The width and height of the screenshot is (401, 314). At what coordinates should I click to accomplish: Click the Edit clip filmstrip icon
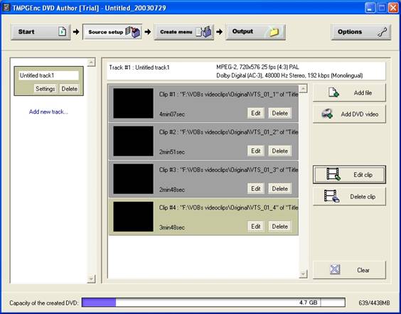tap(333, 174)
